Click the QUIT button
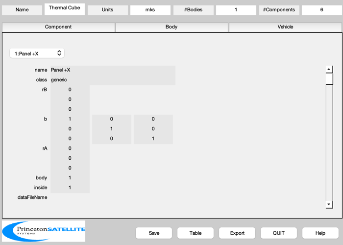Viewport: 343px width, 245px height. (x=279, y=233)
